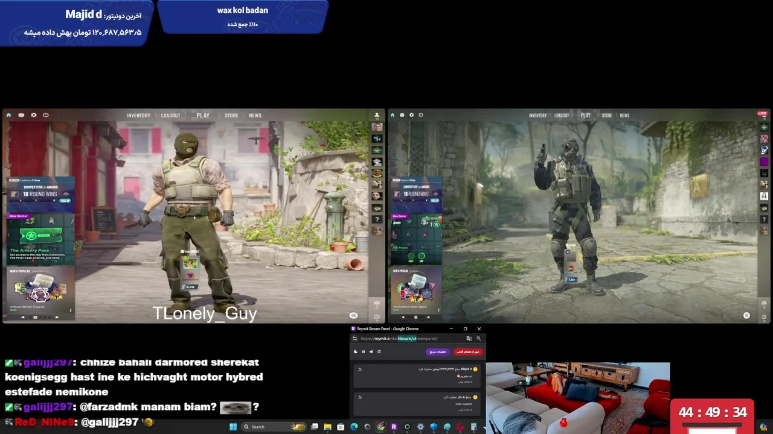Open Task View on taskbar

[x=315, y=427]
